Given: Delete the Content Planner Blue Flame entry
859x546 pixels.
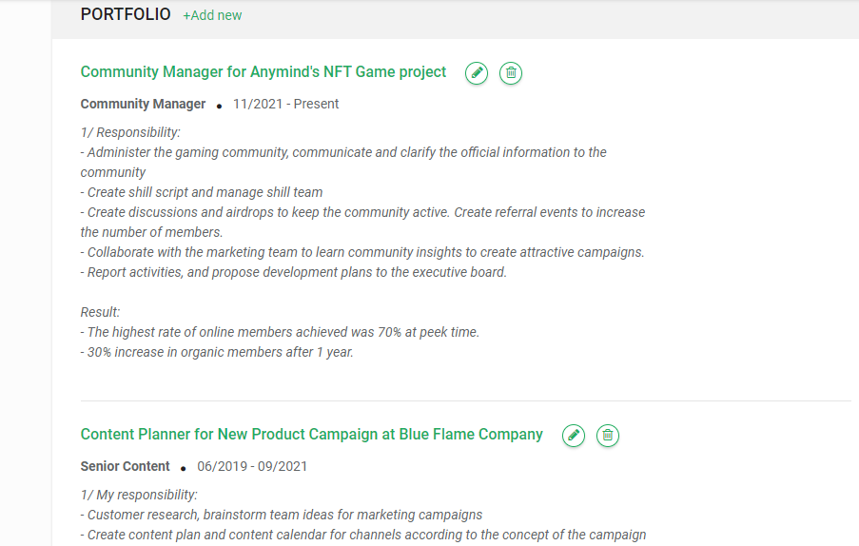Looking at the screenshot, I should (x=608, y=436).
